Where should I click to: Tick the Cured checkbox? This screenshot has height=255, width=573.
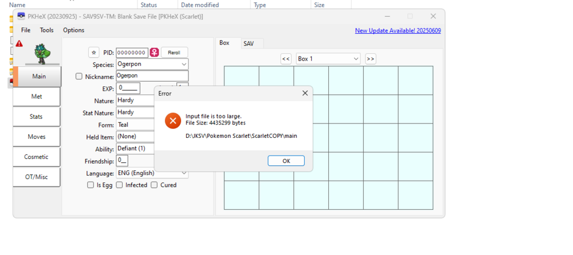pos(154,185)
